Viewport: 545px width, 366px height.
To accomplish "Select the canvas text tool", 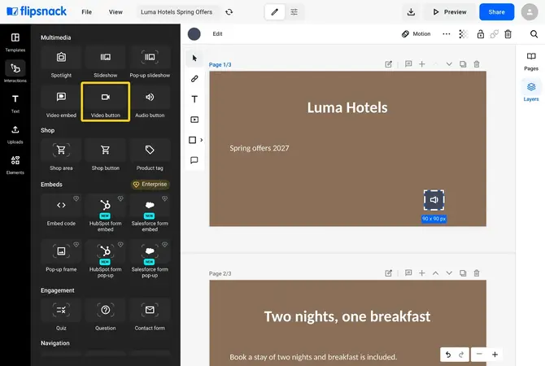I will point(194,99).
